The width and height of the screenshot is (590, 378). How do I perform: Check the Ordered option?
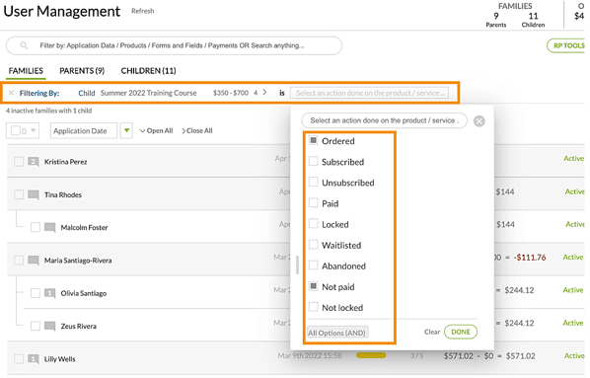(x=313, y=140)
